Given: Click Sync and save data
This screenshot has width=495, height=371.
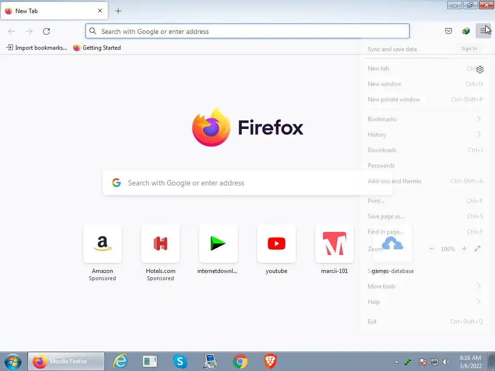Looking at the screenshot, I should 392,49.
